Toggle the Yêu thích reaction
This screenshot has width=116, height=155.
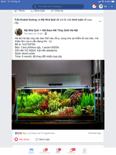(x=22, y=139)
